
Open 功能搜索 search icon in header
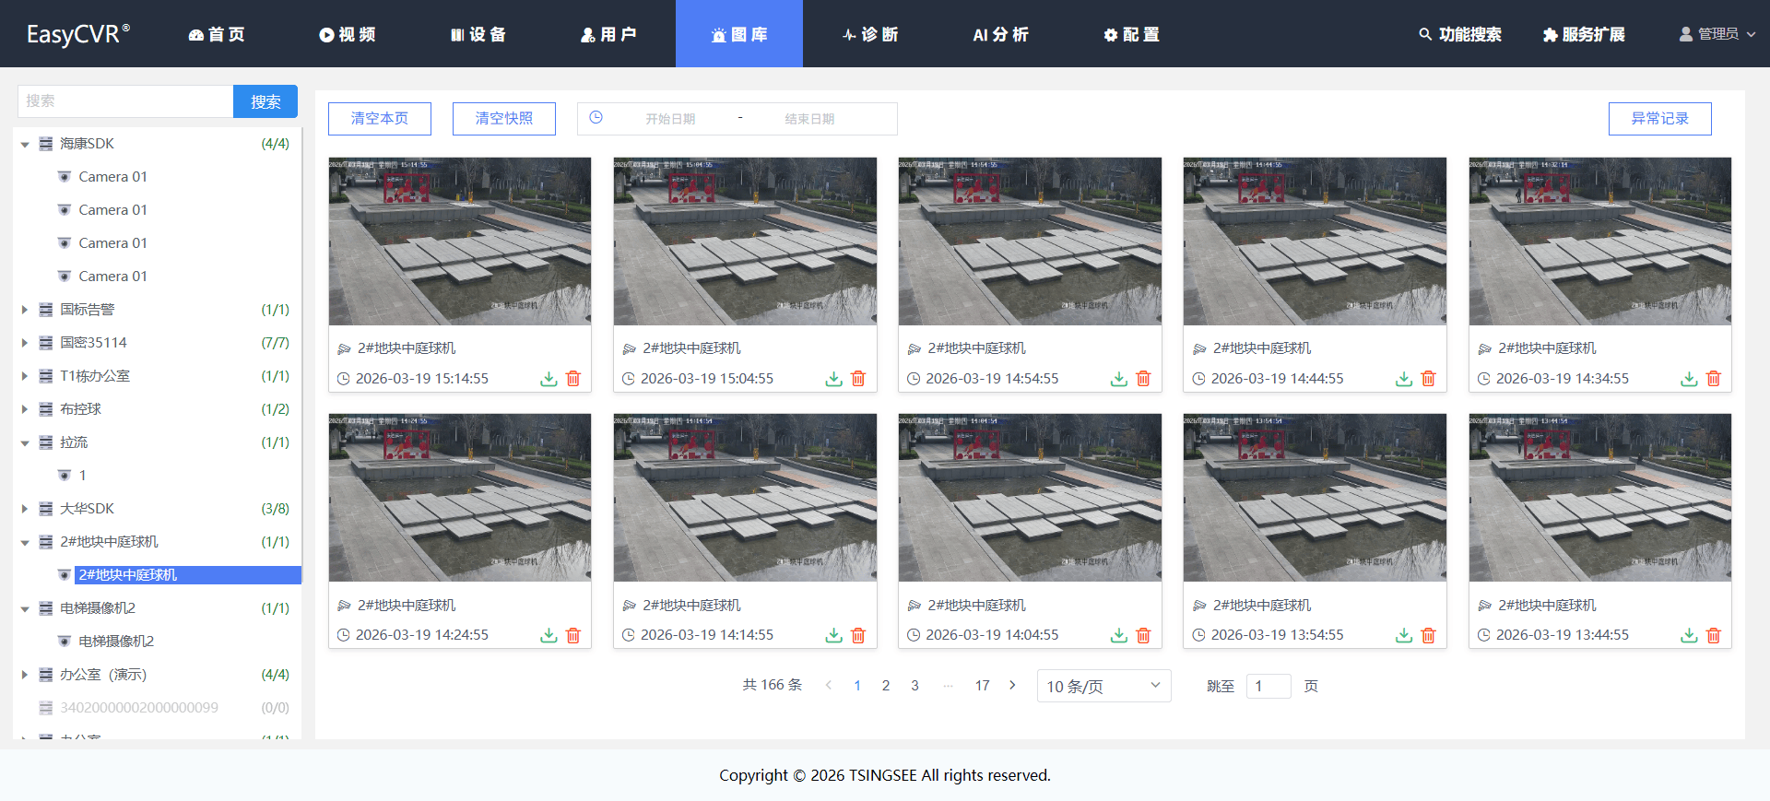click(x=1425, y=34)
